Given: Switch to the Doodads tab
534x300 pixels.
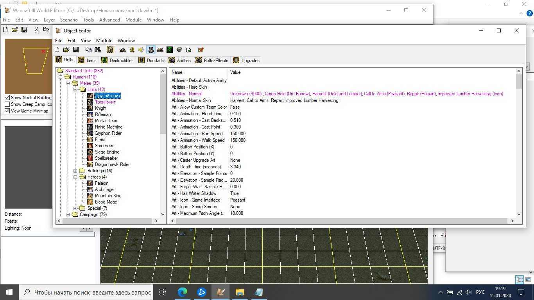Looking at the screenshot, I should click(x=151, y=60).
